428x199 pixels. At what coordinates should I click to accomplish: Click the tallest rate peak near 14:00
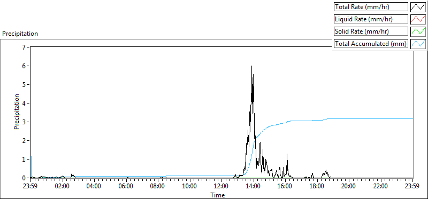pyautogui.click(x=251, y=66)
